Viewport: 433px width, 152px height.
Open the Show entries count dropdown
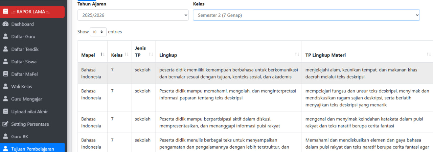click(x=98, y=32)
